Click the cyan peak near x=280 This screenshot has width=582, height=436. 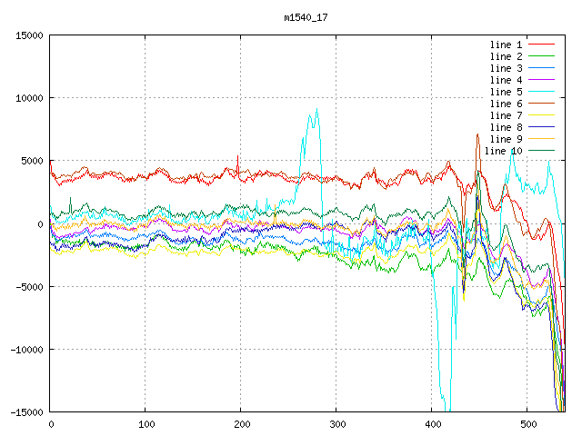(x=316, y=110)
